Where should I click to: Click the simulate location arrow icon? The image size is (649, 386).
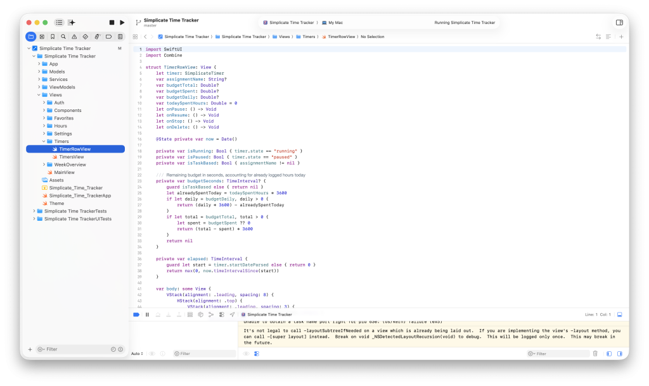point(232,314)
